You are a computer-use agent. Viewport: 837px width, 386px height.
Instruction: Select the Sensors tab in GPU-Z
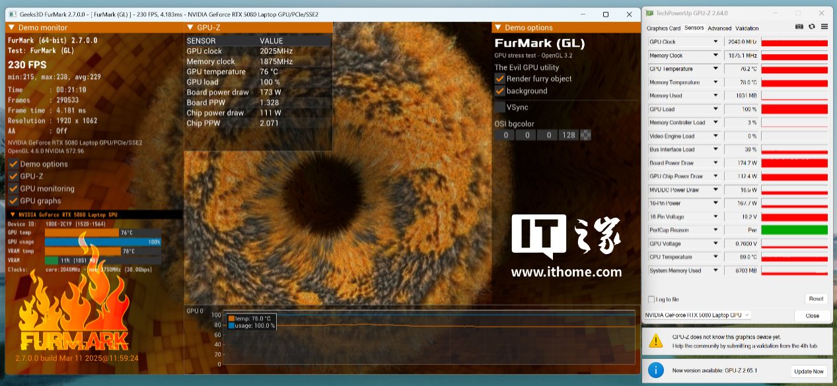point(694,28)
